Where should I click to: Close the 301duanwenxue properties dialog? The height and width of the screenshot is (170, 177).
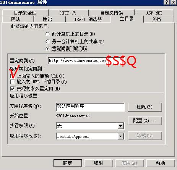point(174,2)
